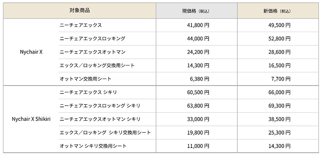Click ニーチェアエックス シキリ product name
Screen dimensions: 321x154
coord(88,92)
